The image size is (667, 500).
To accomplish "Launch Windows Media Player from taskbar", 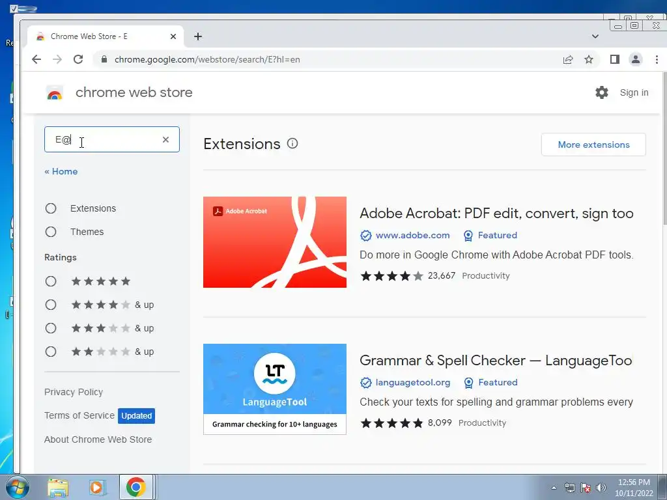I will click(96, 488).
